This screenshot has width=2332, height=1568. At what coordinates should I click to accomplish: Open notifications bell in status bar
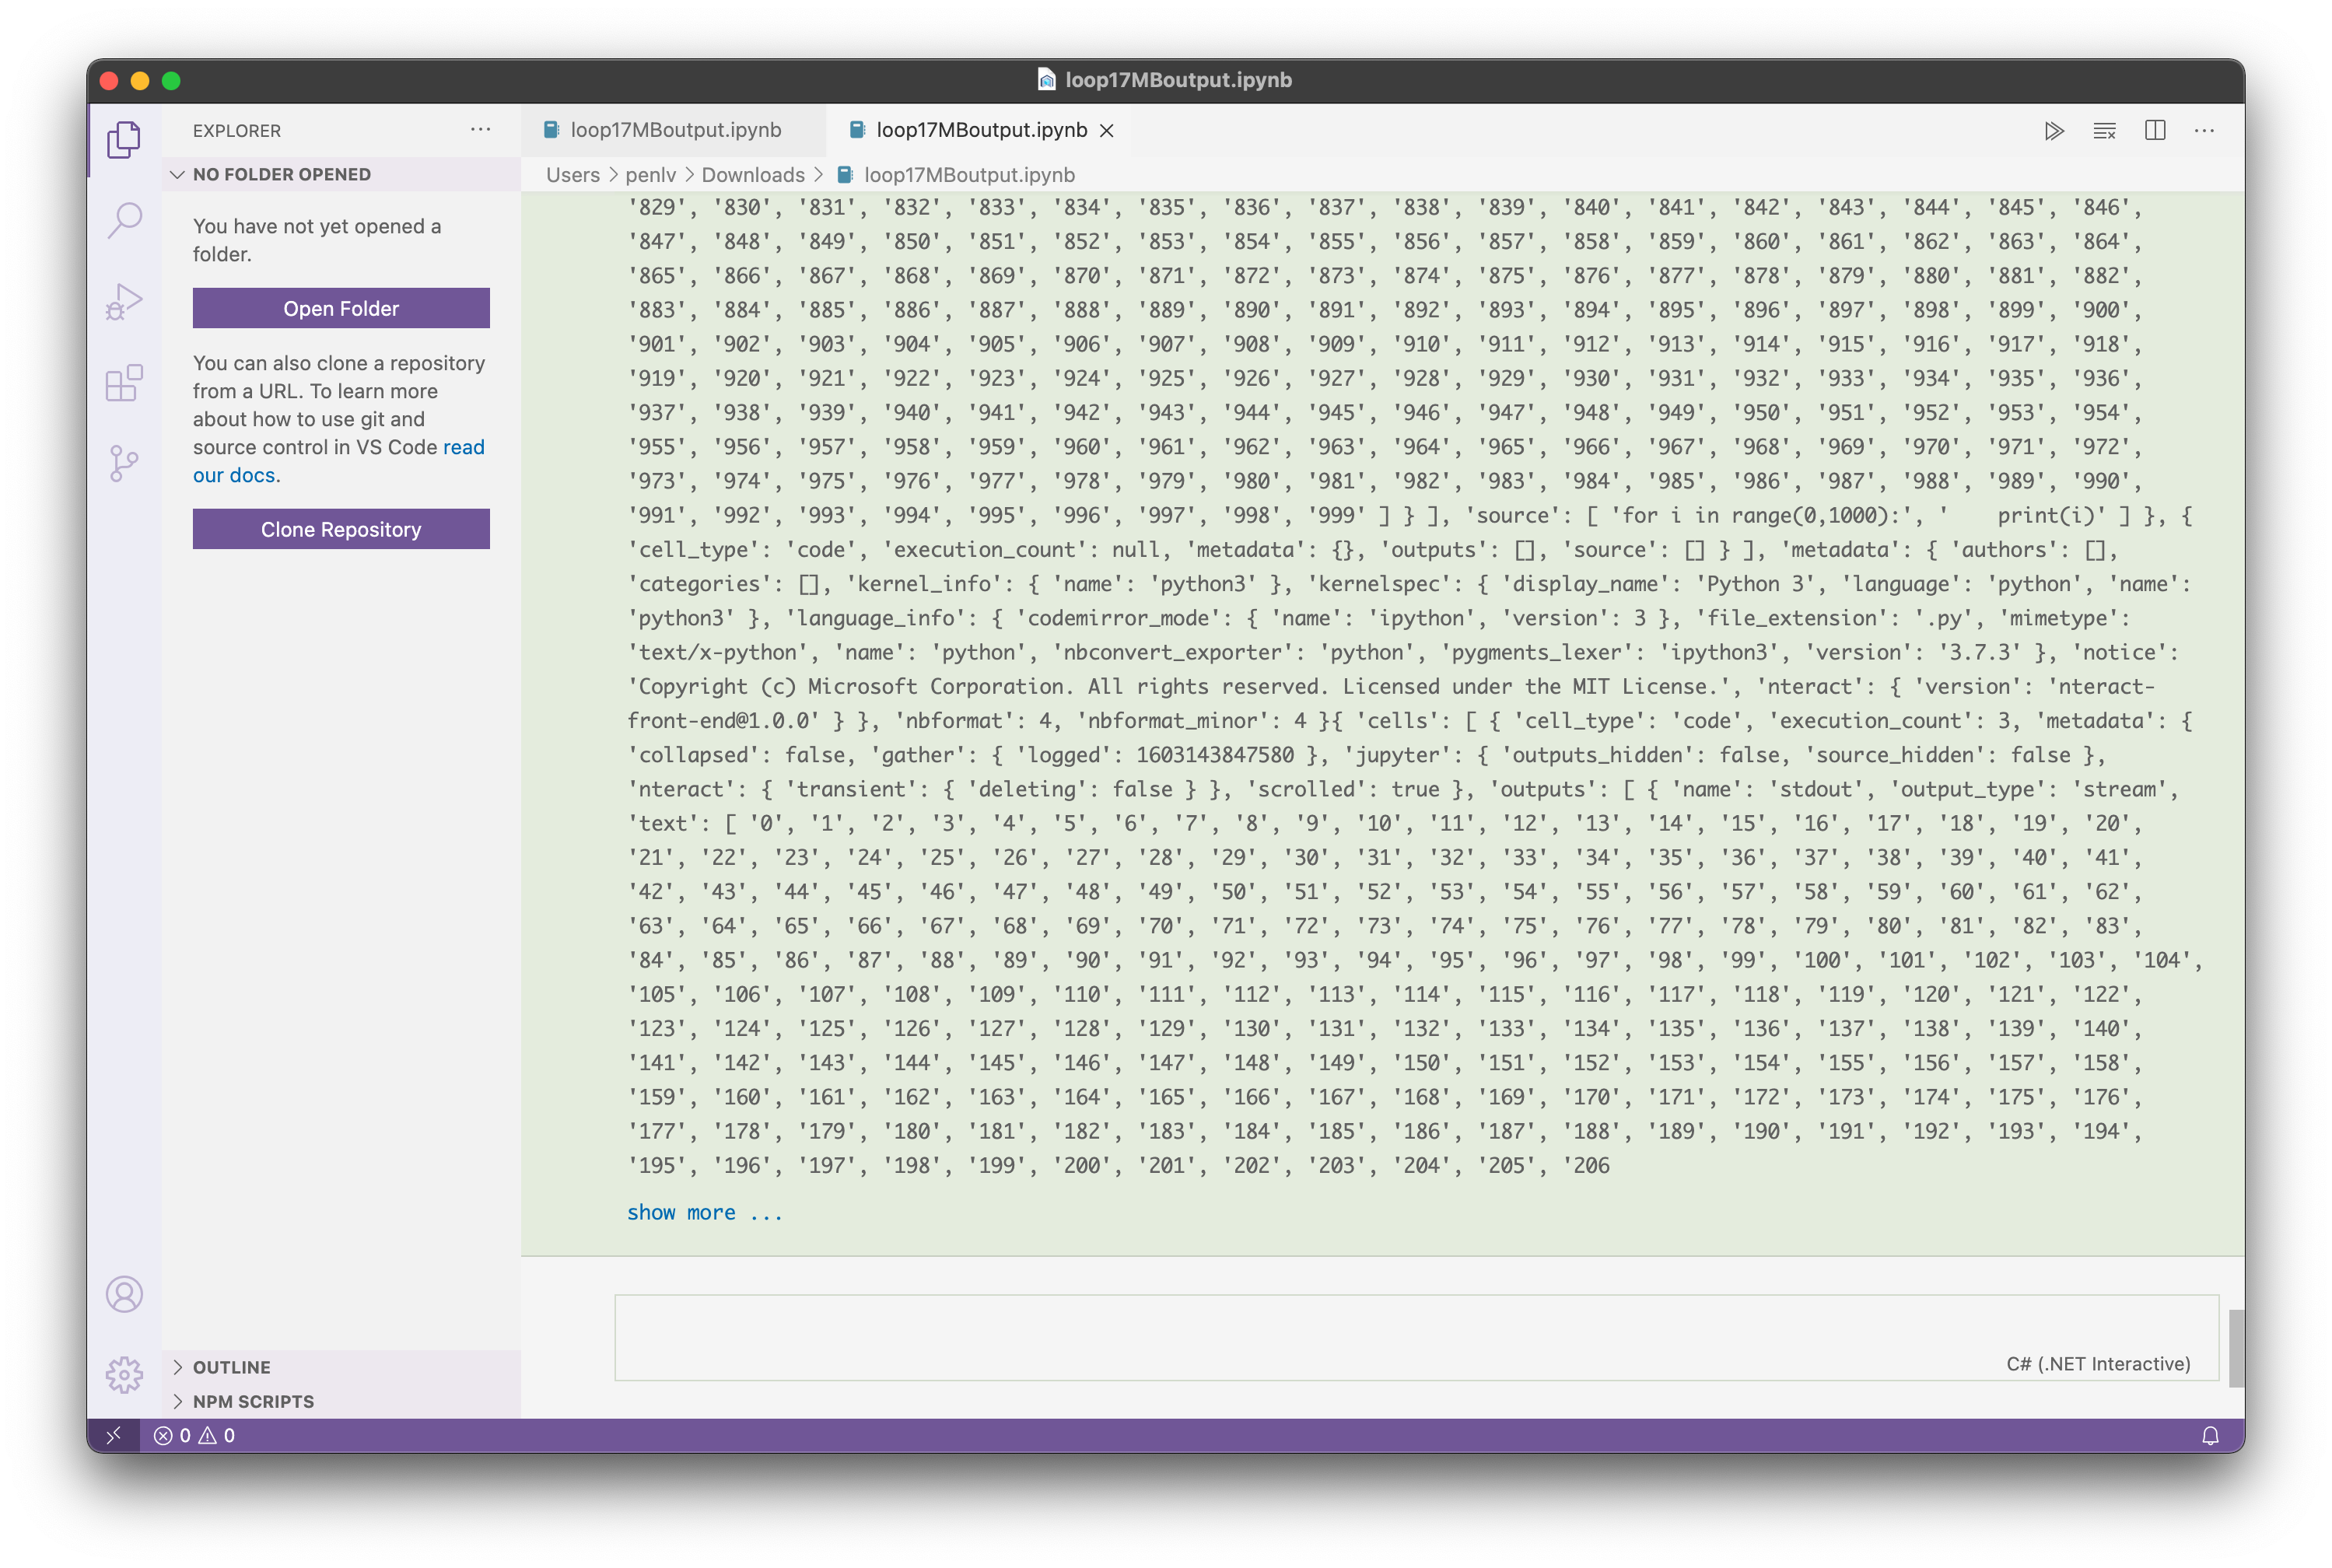(2211, 1434)
